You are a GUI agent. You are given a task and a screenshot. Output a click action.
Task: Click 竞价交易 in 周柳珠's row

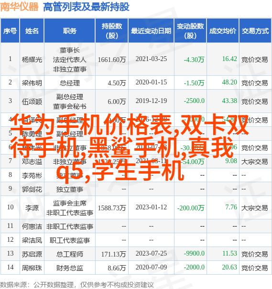255,268
